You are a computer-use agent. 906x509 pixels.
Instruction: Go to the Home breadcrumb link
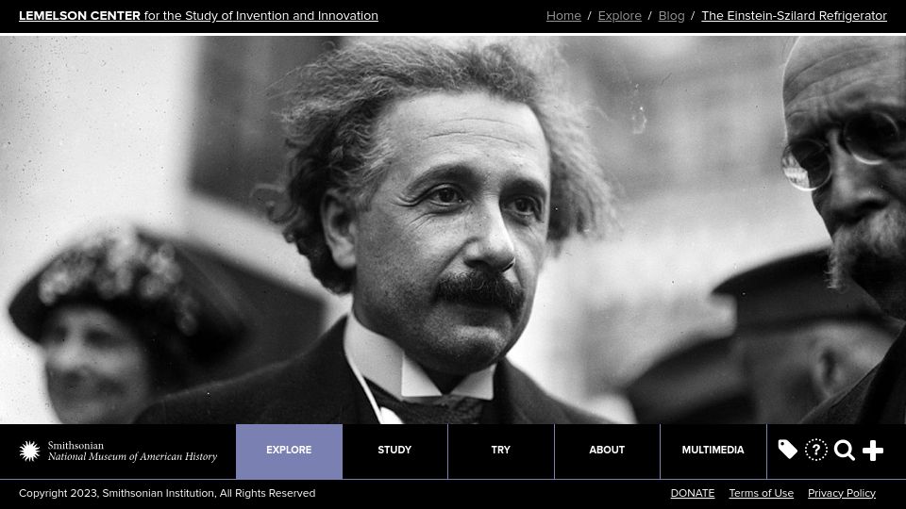coord(563,16)
